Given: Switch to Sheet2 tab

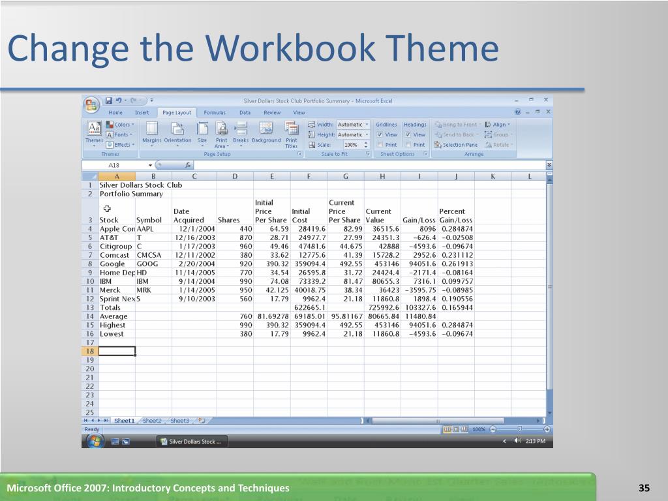Looking at the screenshot, I should tap(152, 421).
